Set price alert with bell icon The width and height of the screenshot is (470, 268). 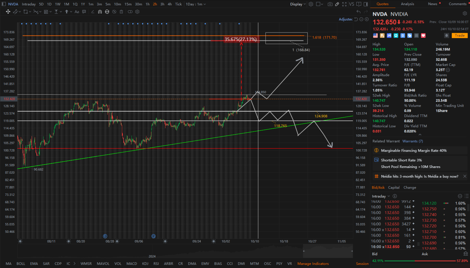click(x=446, y=35)
